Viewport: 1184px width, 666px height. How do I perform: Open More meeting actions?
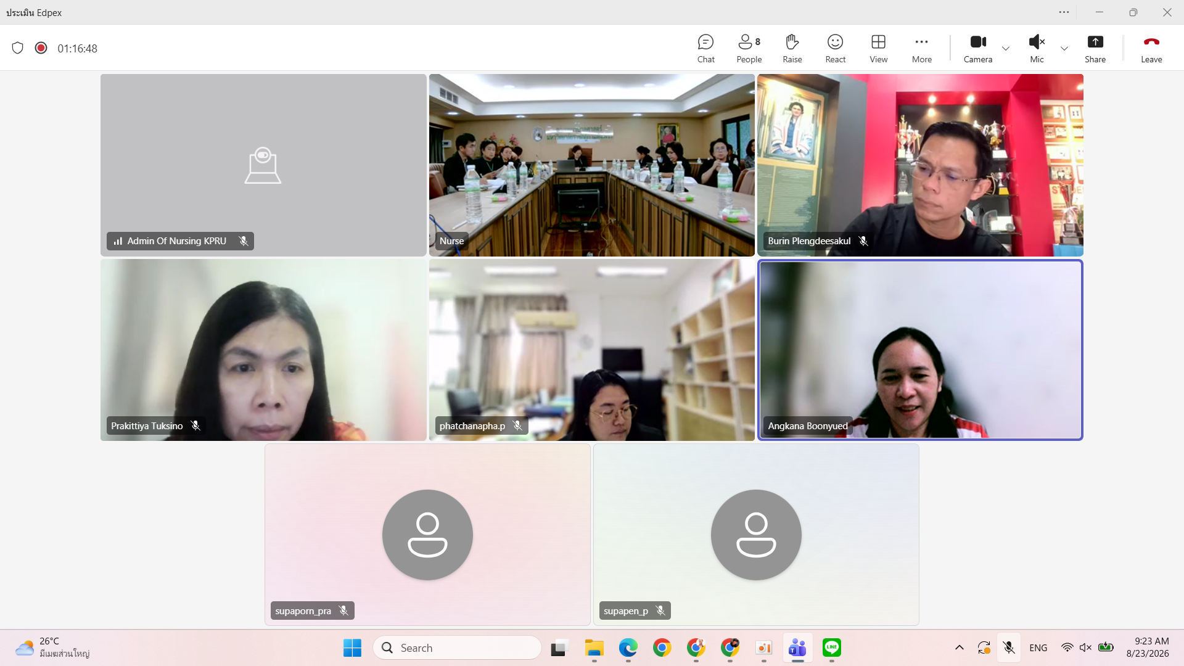tap(921, 49)
